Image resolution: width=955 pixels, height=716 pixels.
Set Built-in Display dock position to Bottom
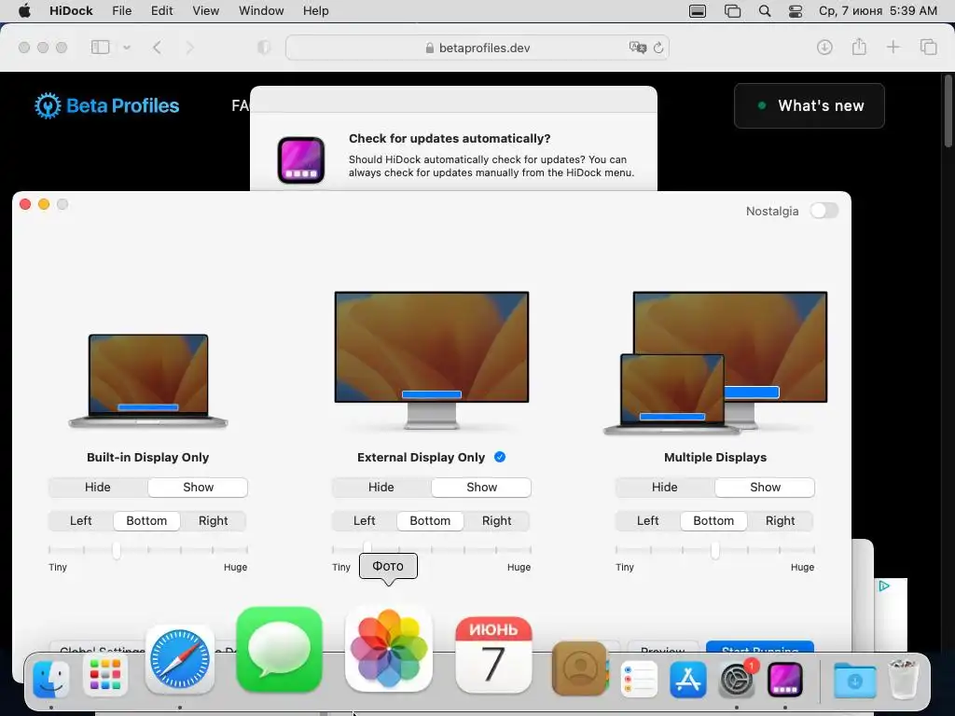click(x=146, y=520)
